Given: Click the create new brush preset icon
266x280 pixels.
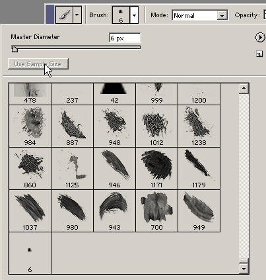Looking at the screenshot, I should click(x=259, y=54).
